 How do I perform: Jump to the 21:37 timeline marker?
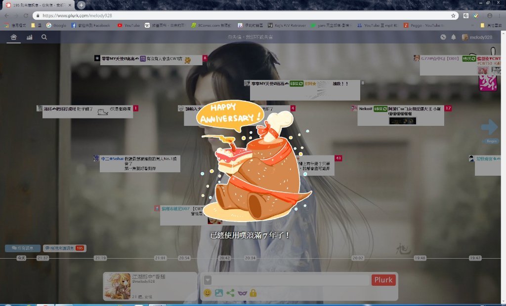[x=42, y=258]
